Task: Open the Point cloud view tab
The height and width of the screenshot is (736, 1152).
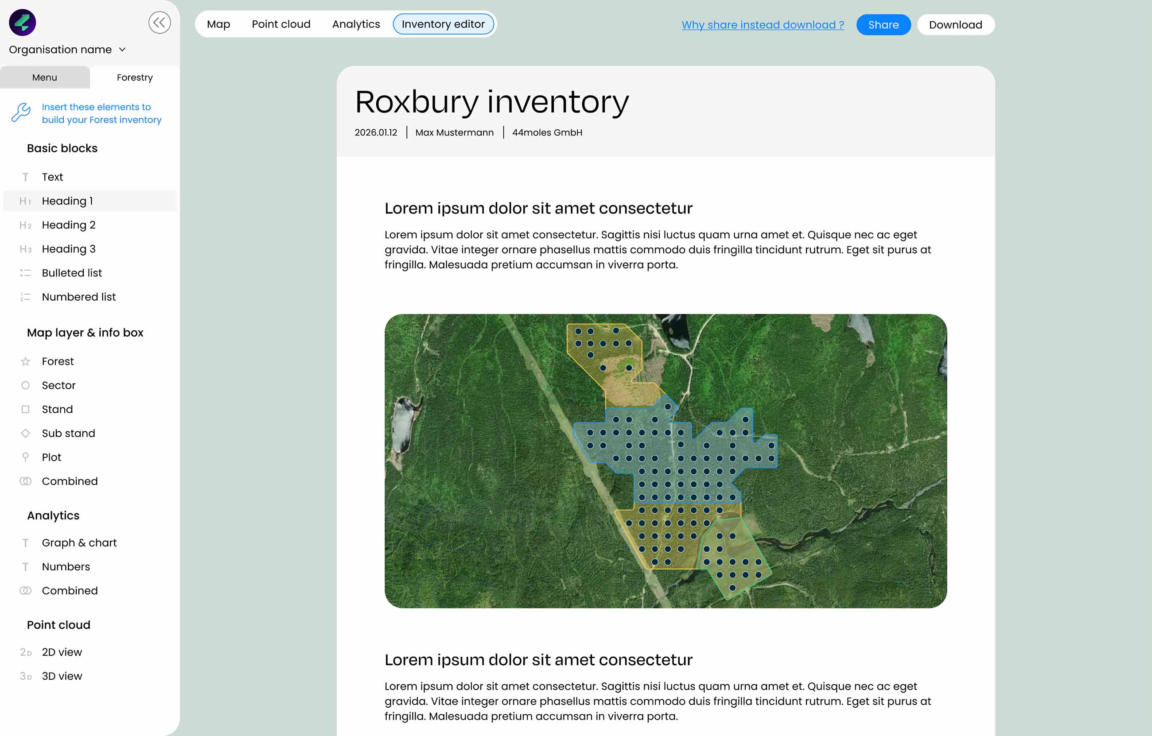Action: tap(281, 24)
